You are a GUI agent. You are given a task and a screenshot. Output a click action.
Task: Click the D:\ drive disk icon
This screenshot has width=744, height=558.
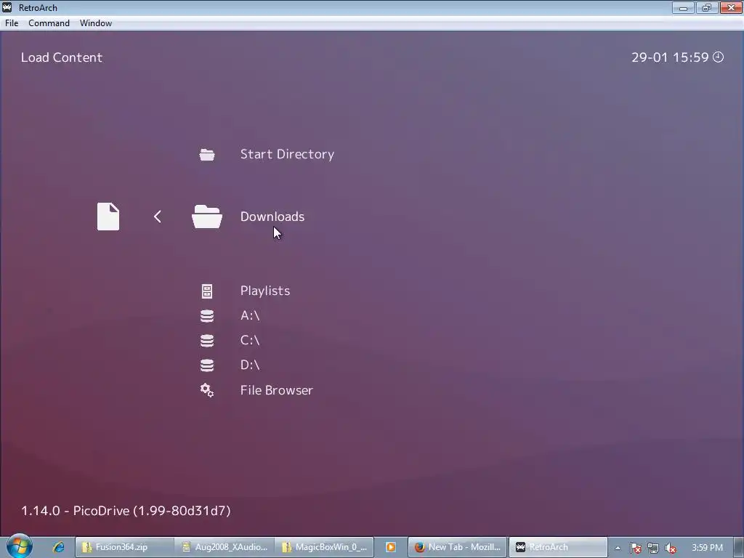[207, 365]
